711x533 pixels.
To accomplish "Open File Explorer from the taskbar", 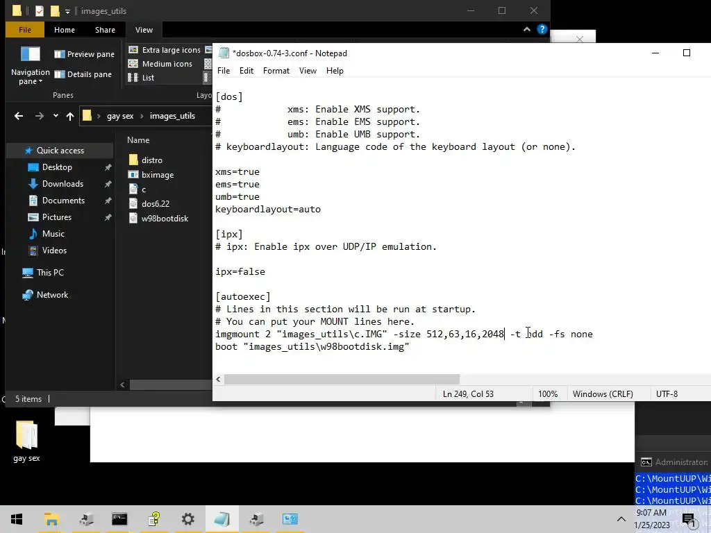I will coord(51,519).
